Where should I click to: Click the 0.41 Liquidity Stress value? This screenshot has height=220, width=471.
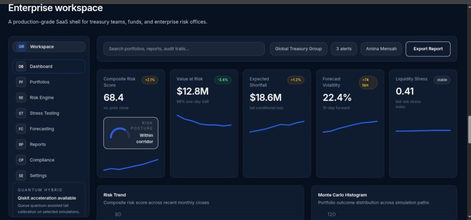(404, 91)
